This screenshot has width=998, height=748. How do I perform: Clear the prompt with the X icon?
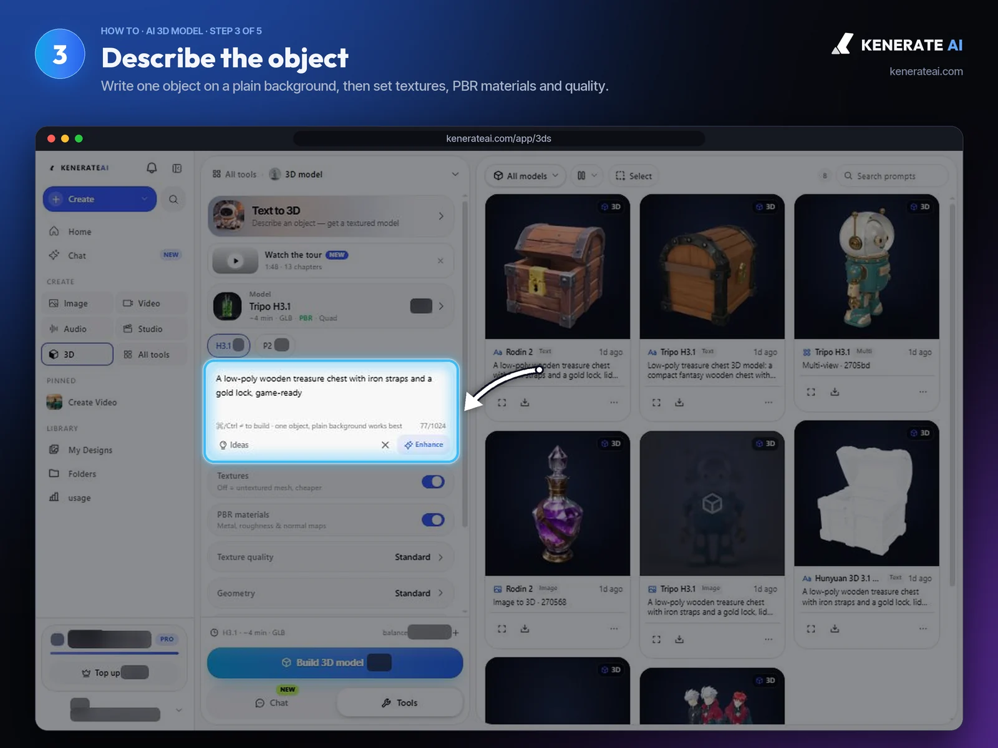pos(385,445)
